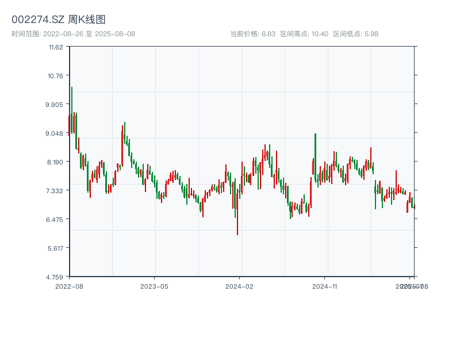
Task: Click the 区间低点 5.98 label
Action: click(356, 34)
